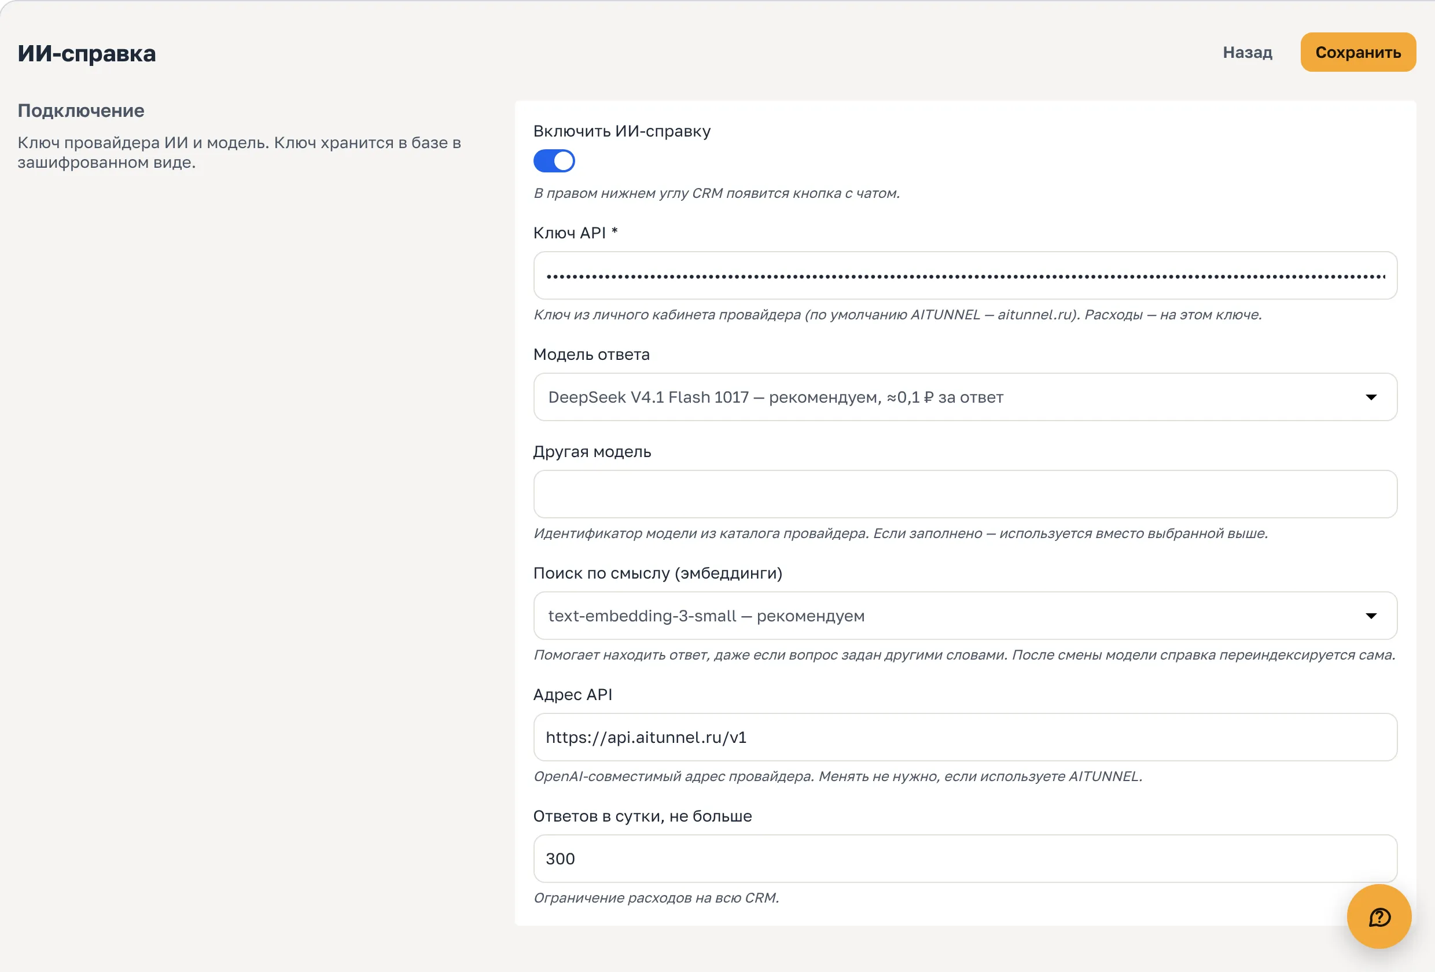This screenshot has height=972, width=1435.
Task: Click the note В правом нижнем углу CRM
Action: pyautogui.click(x=716, y=193)
